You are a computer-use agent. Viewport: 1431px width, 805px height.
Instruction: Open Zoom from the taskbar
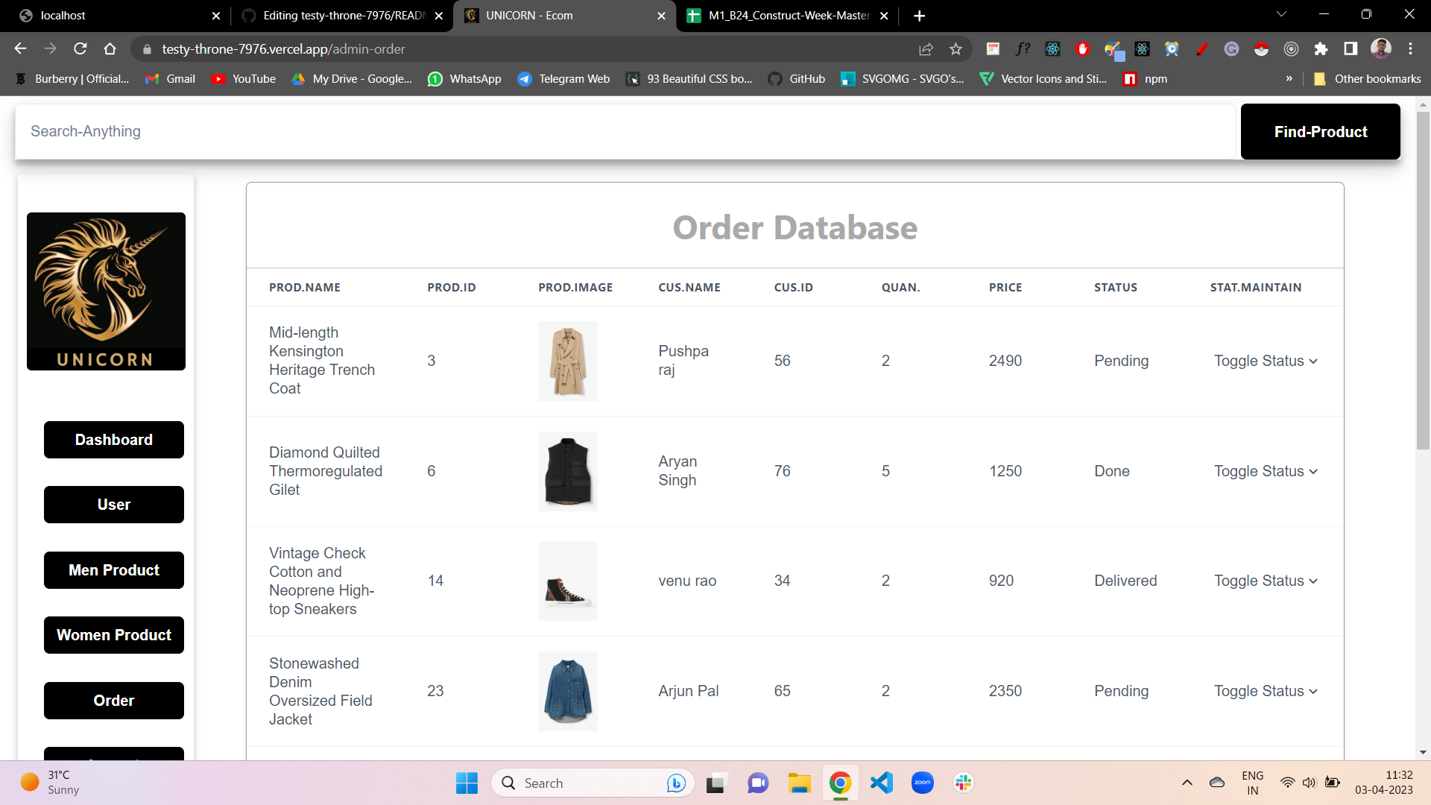(922, 783)
